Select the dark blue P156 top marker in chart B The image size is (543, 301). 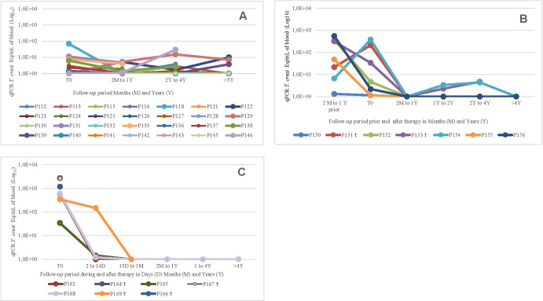coord(334,36)
